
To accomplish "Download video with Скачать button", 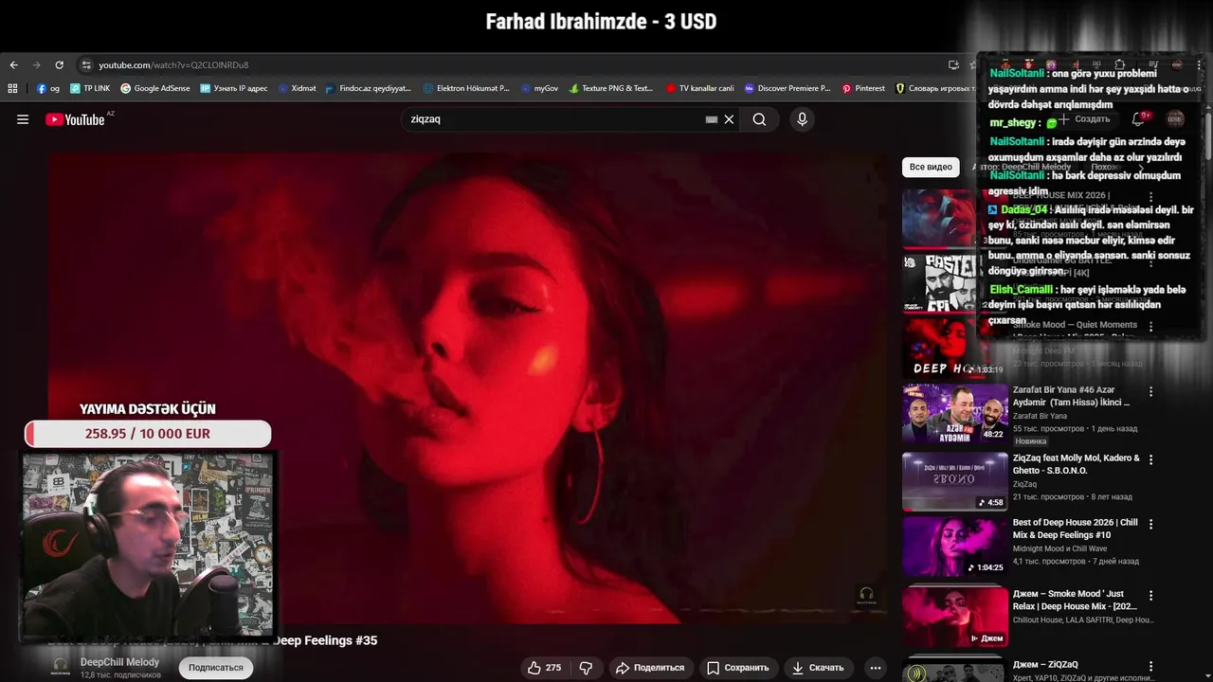I will coord(817,668).
